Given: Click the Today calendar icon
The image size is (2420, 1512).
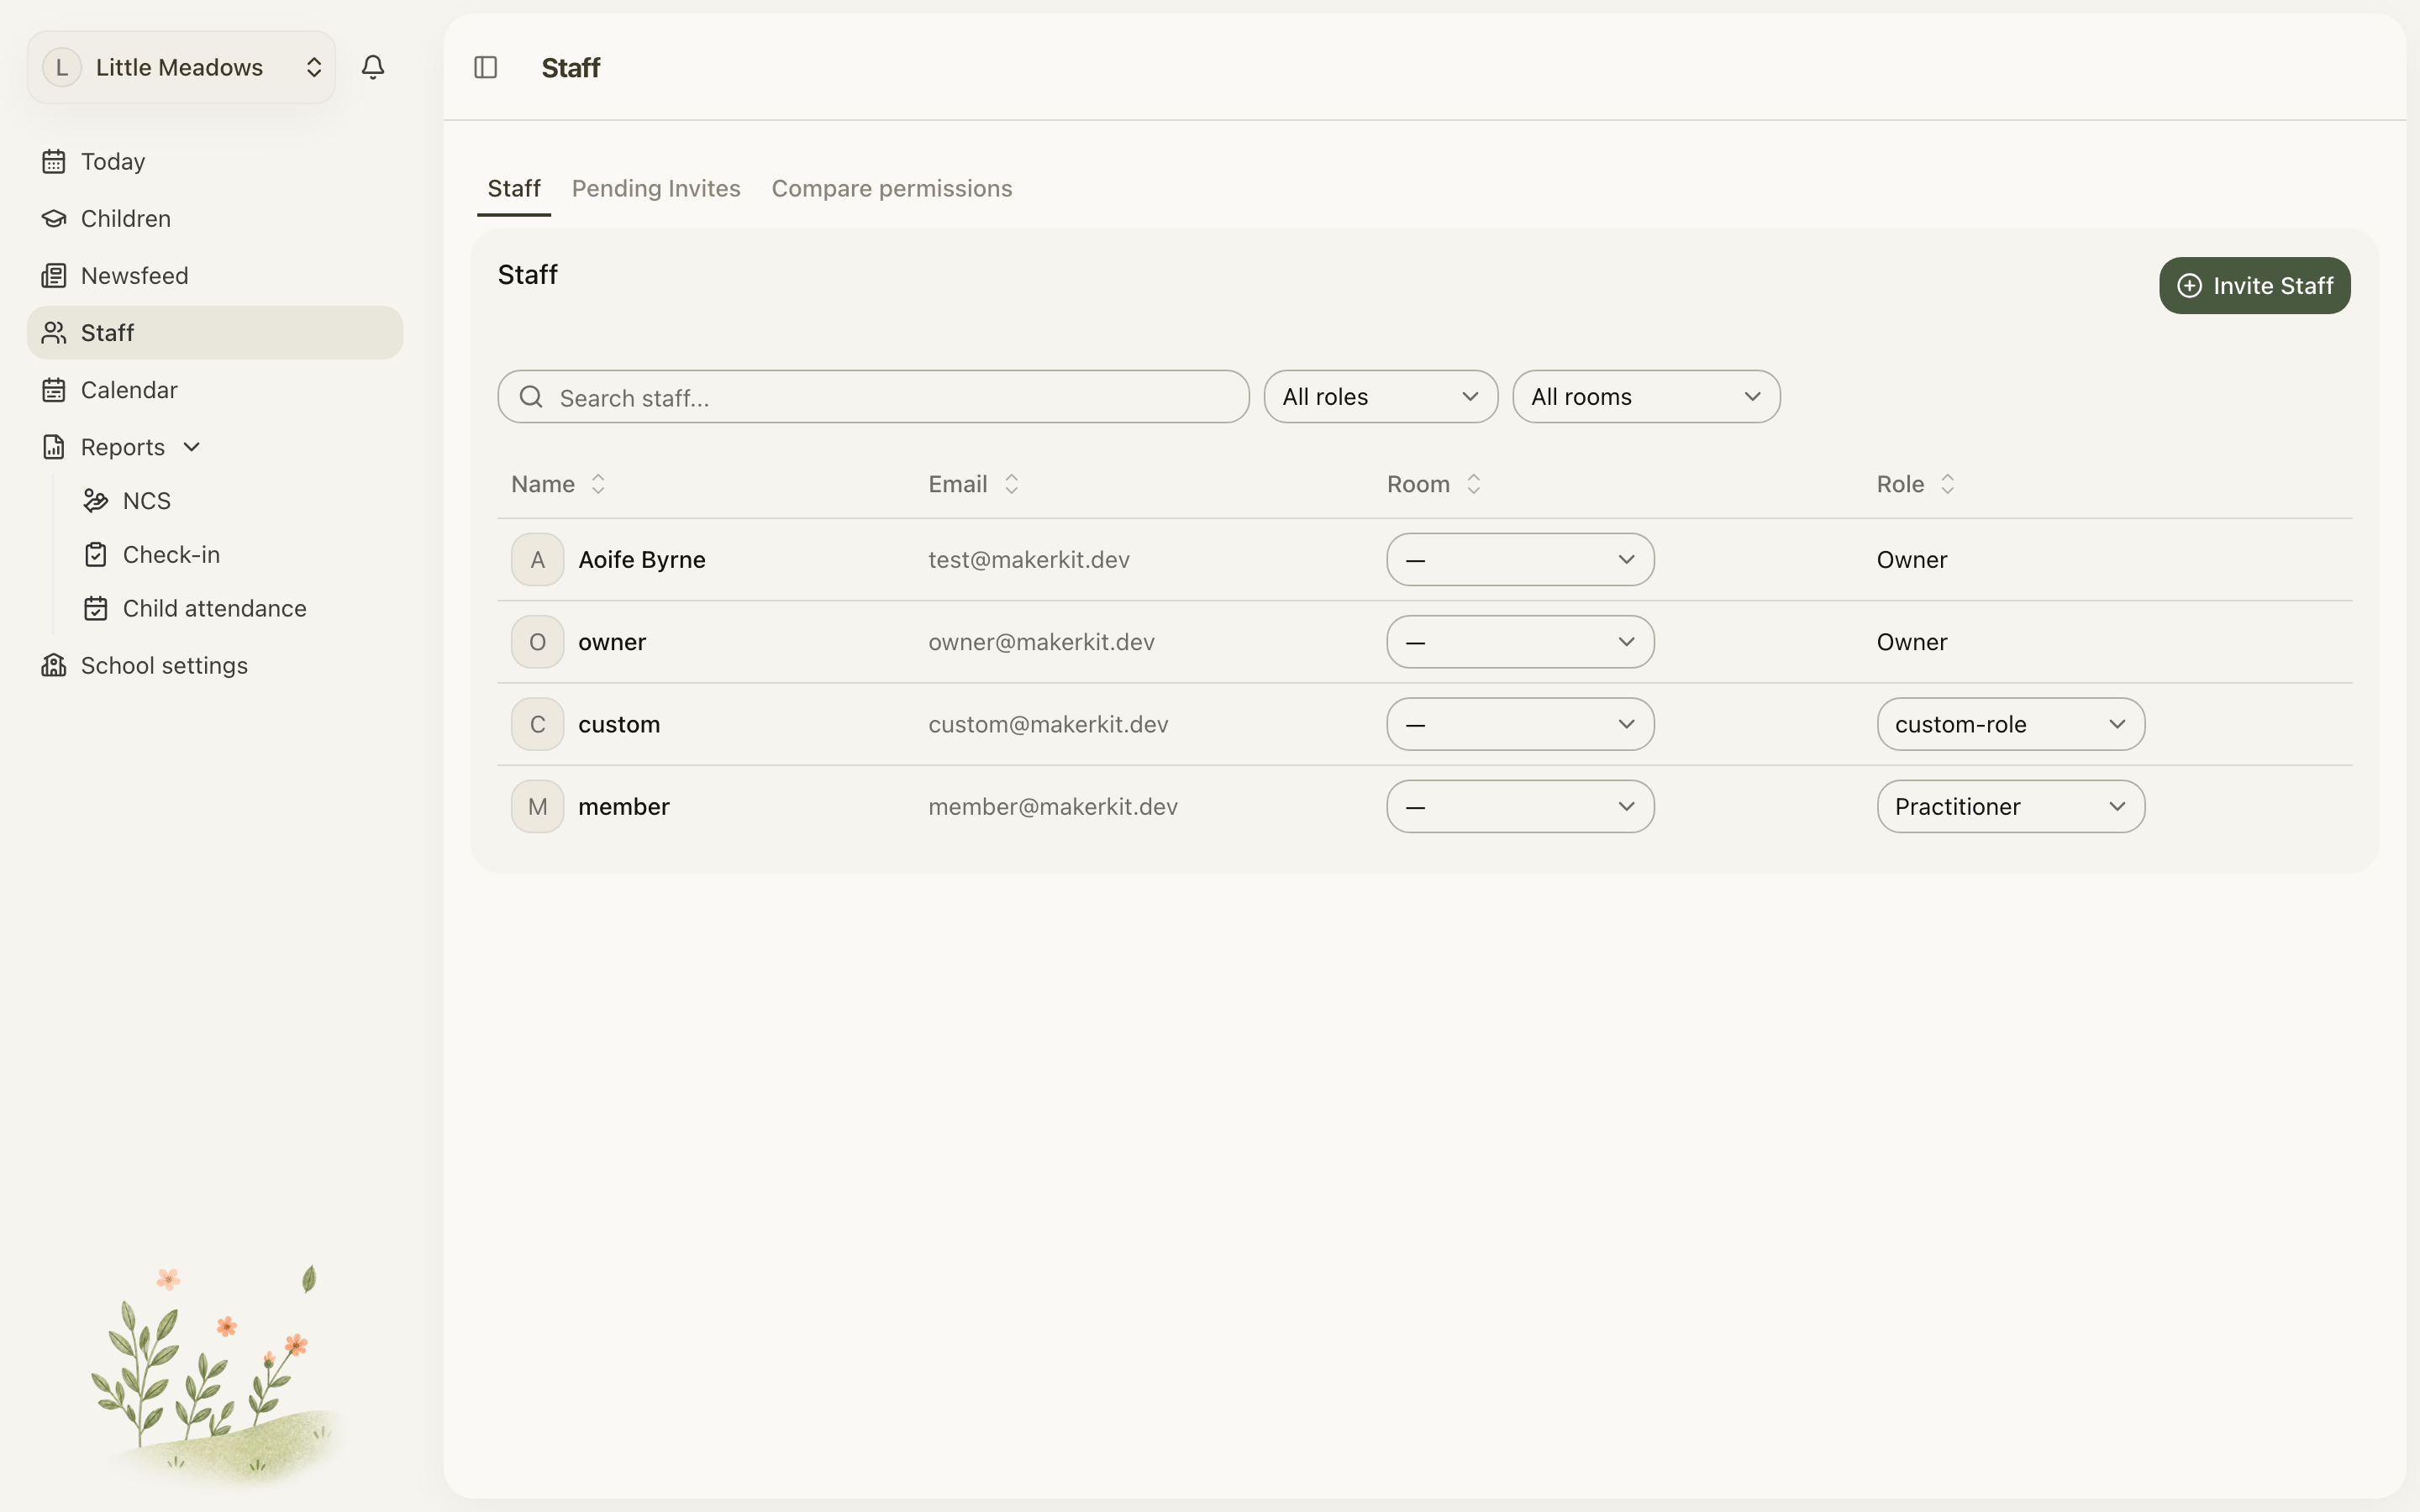Looking at the screenshot, I should [x=54, y=161].
